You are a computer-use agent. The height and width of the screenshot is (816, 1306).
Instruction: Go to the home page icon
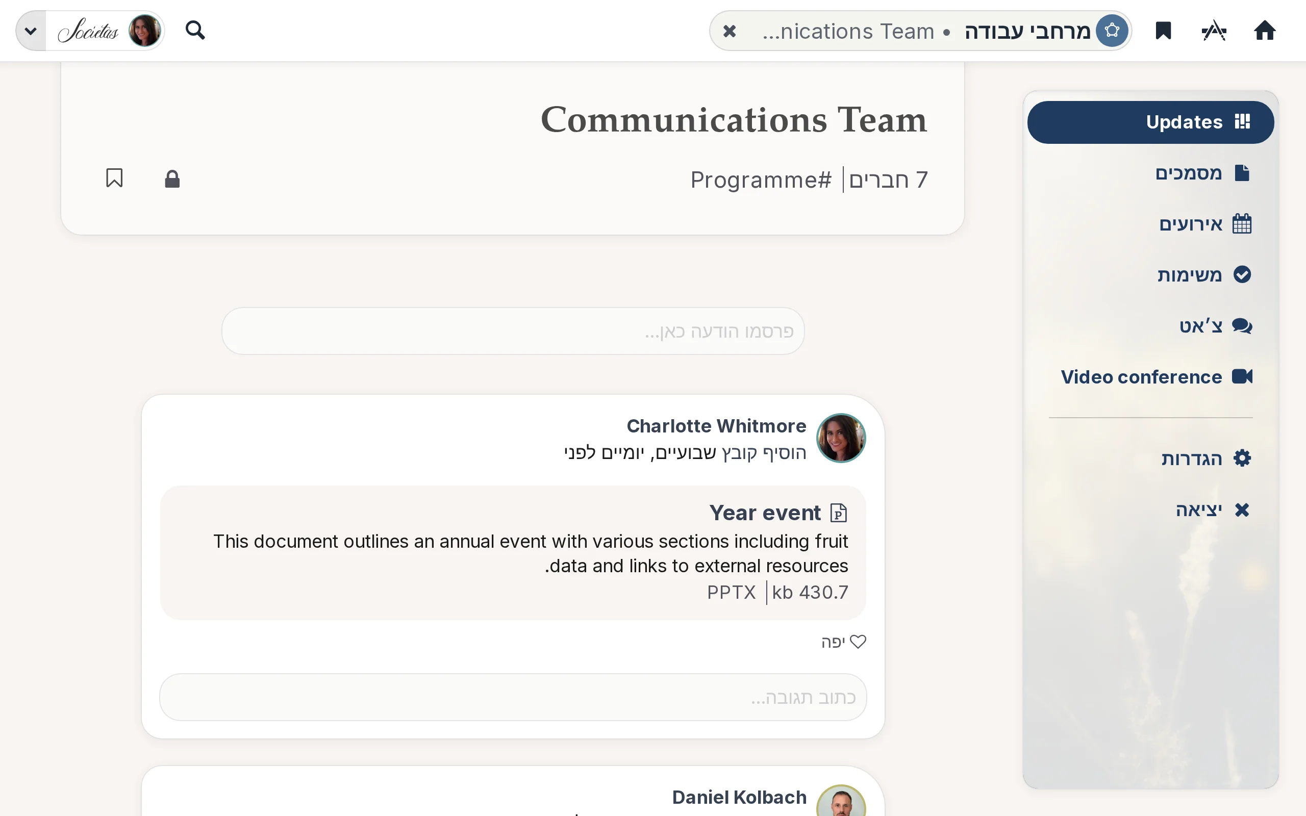coord(1265,31)
